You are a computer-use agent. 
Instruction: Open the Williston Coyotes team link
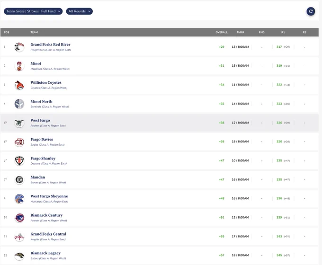46,82
